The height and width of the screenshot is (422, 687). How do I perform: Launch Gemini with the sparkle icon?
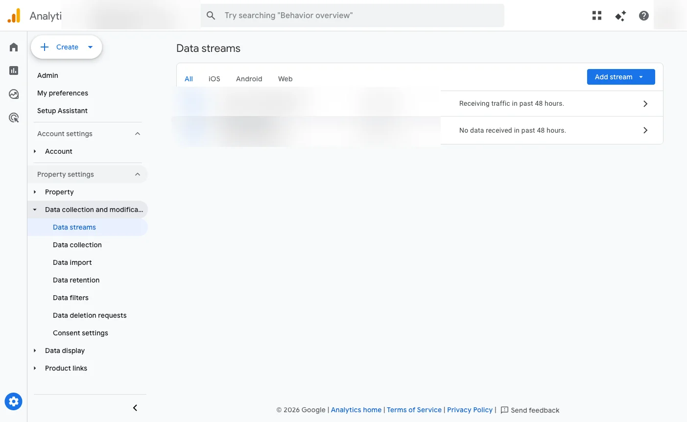point(620,15)
